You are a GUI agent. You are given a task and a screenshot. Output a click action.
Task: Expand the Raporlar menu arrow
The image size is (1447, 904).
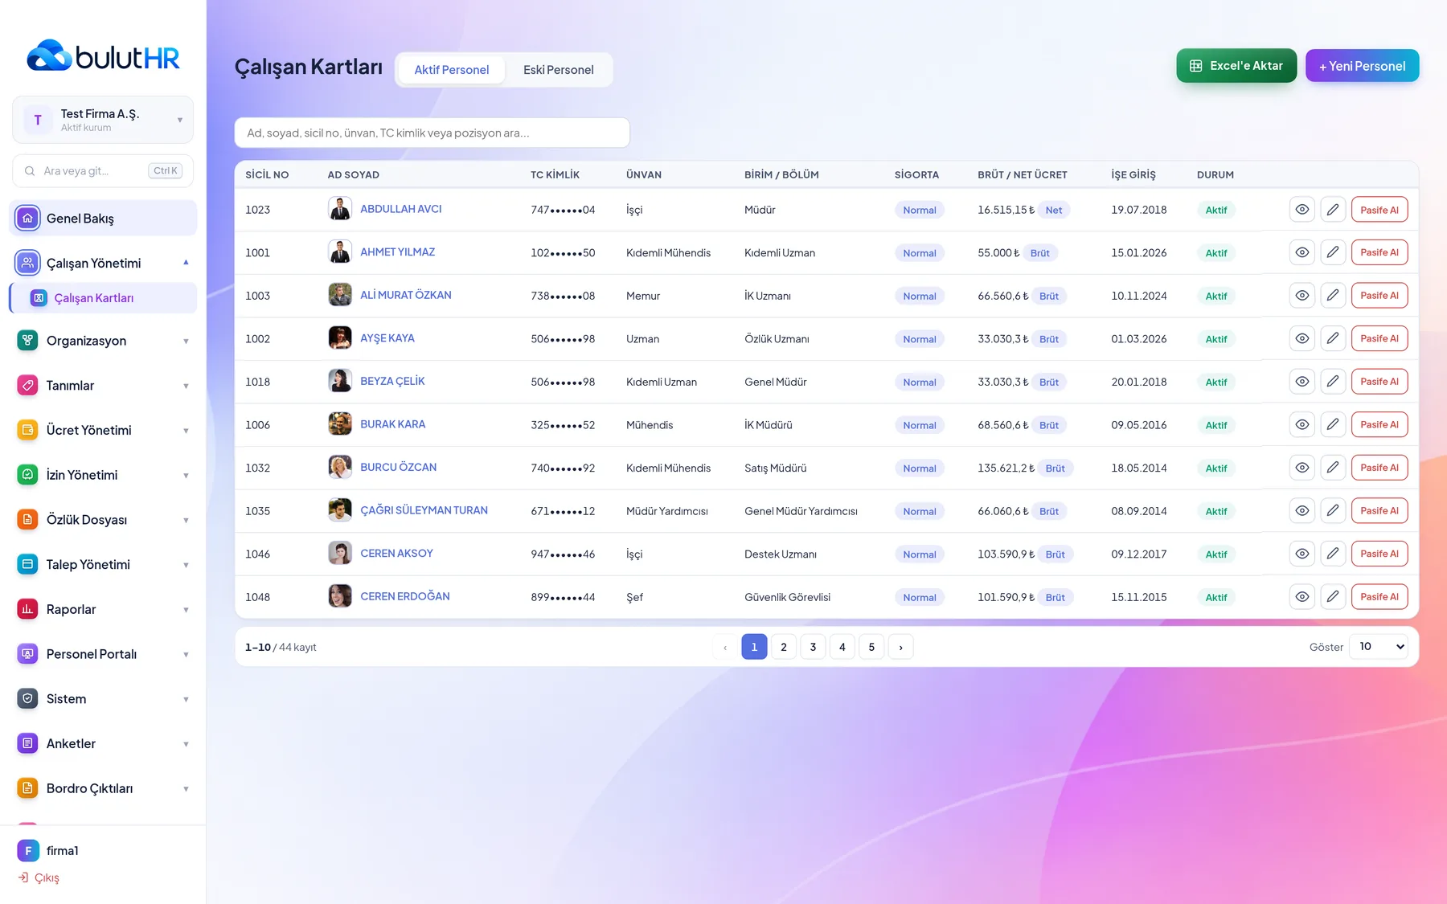186,610
